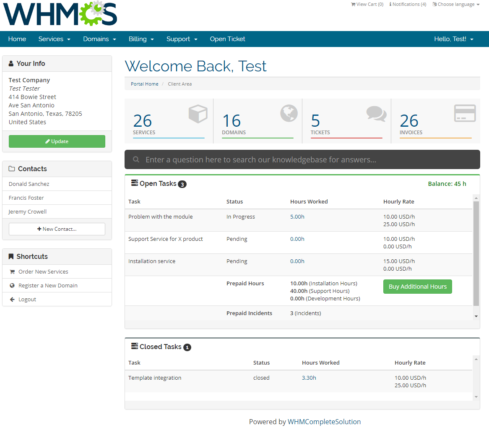Switch to the Home menu item
489x433 pixels.
17,39
